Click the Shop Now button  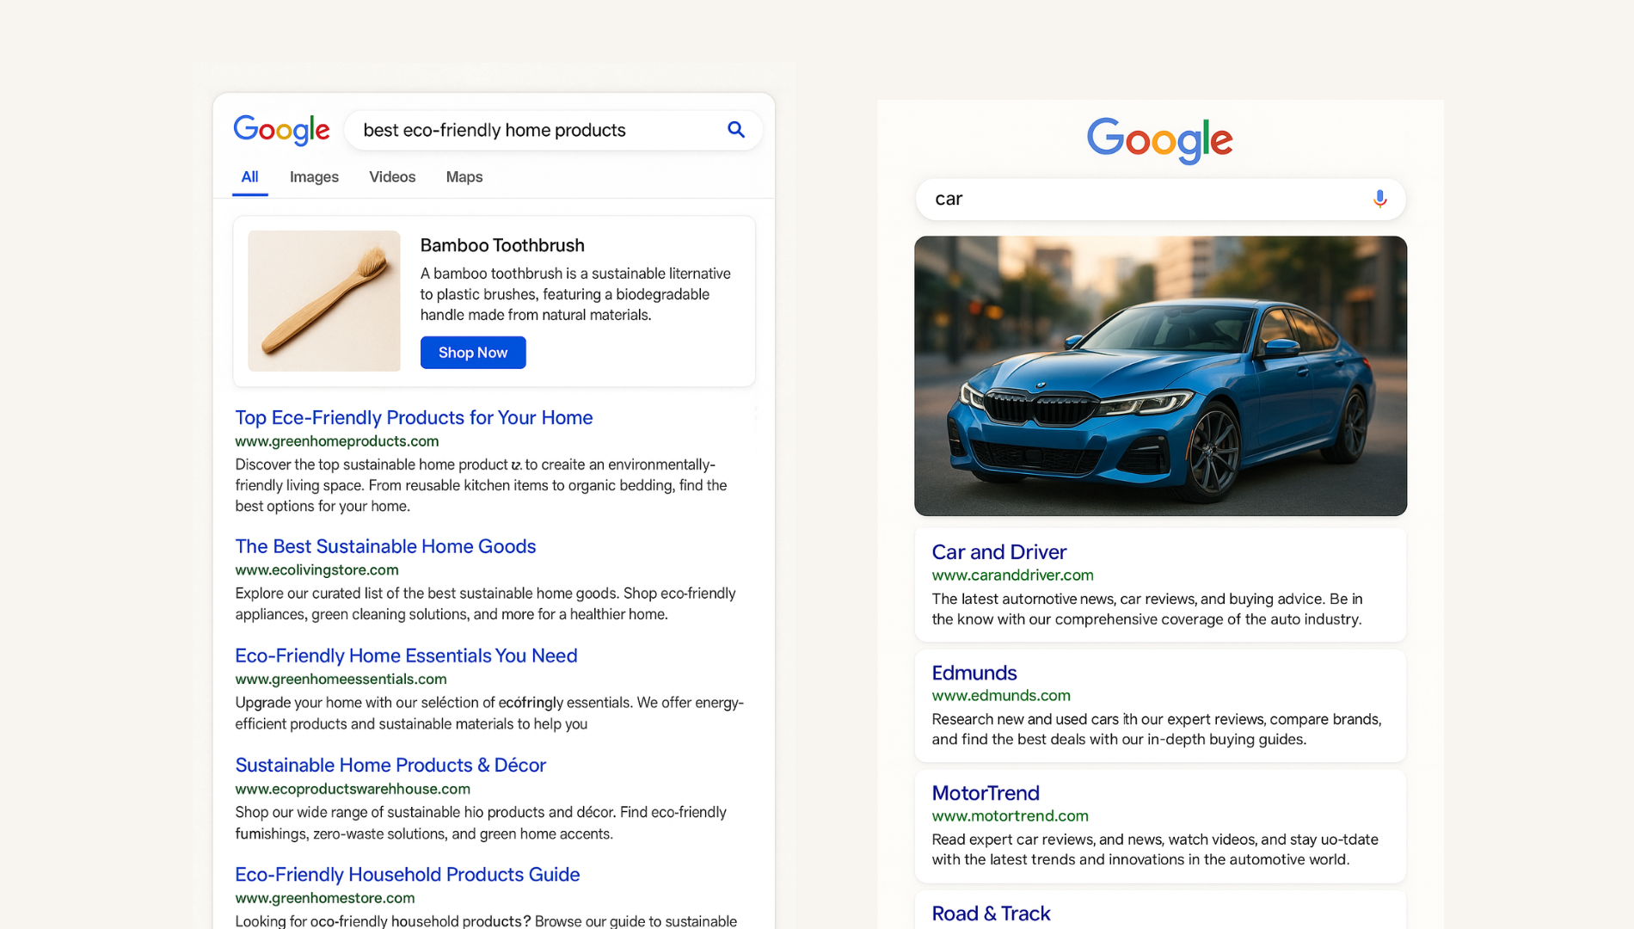click(x=473, y=353)
